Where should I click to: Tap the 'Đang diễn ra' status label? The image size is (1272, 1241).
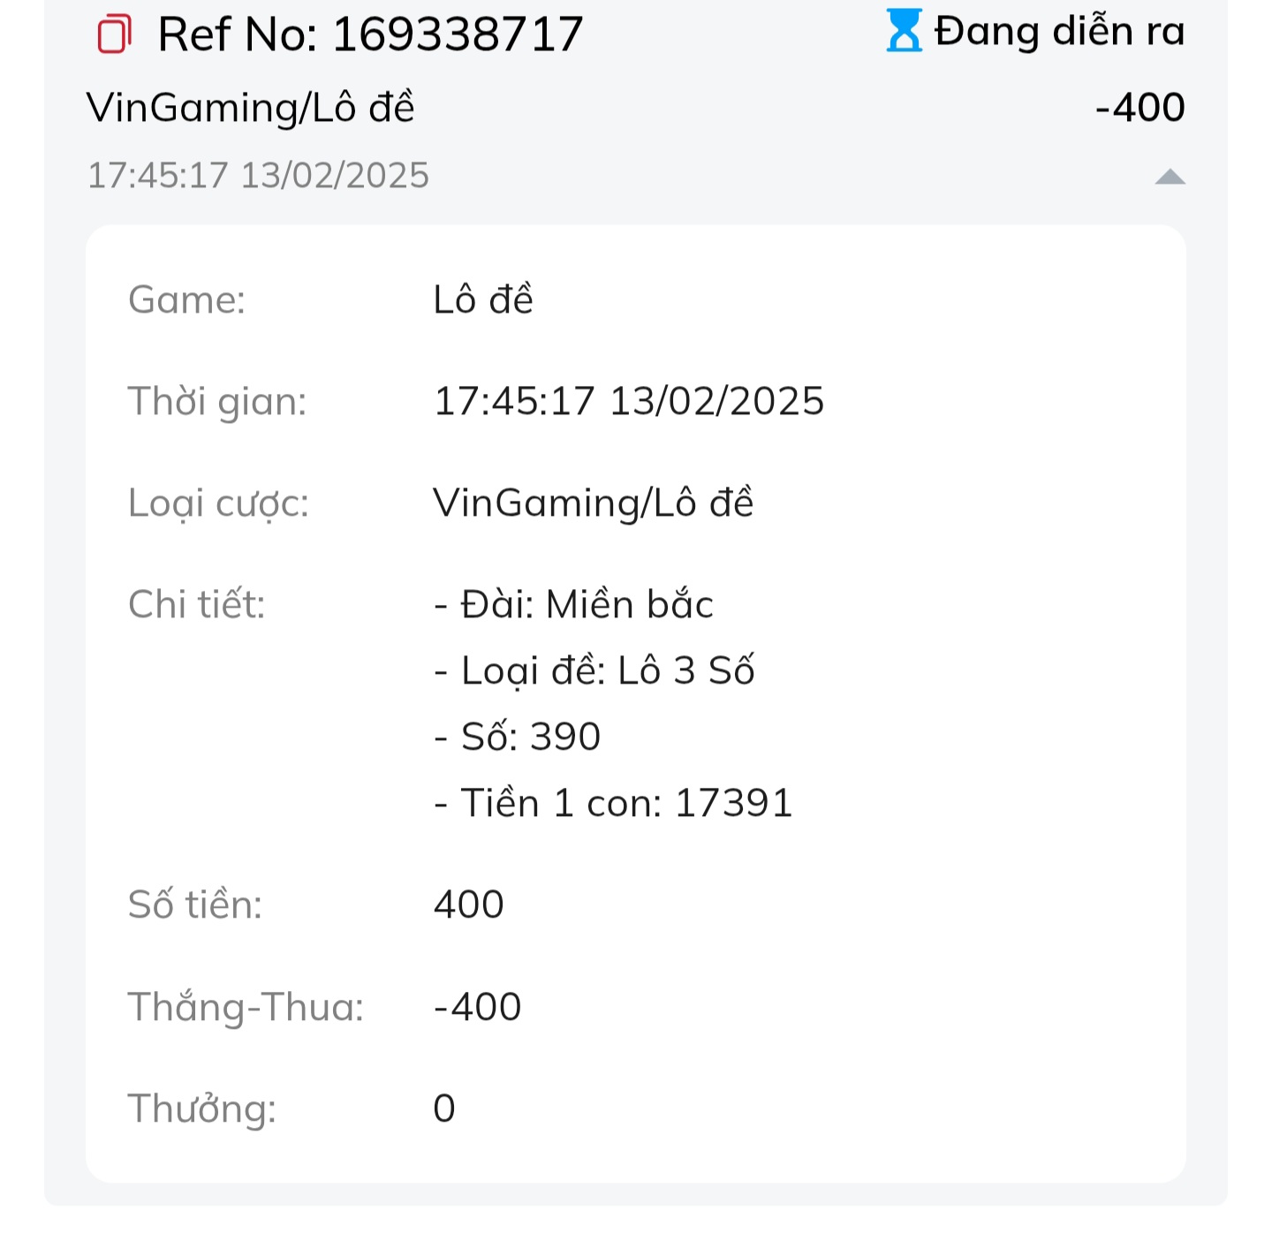pos(1059,32)
